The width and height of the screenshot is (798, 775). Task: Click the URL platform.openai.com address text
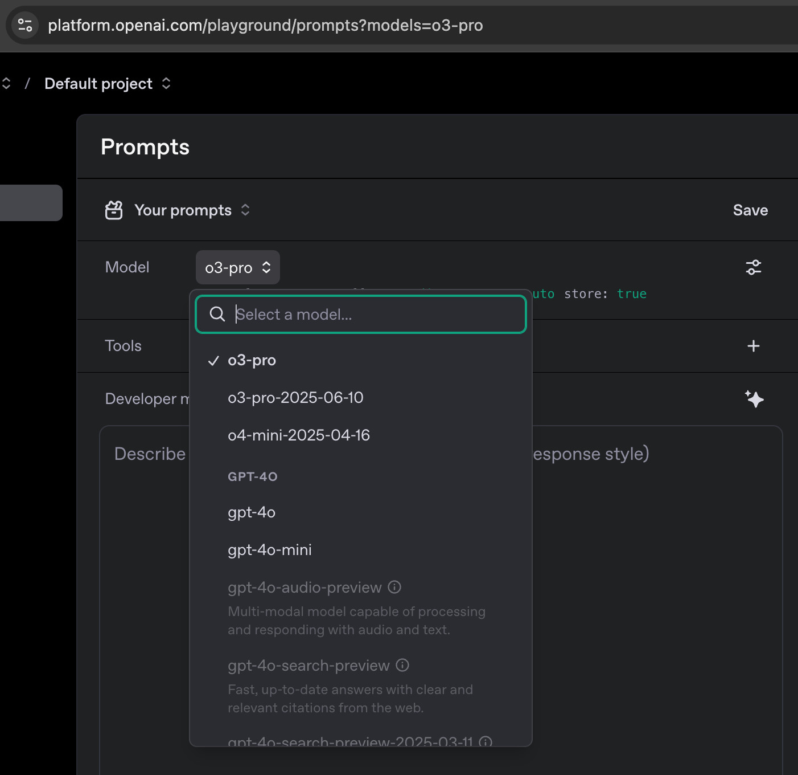[265, 25]
